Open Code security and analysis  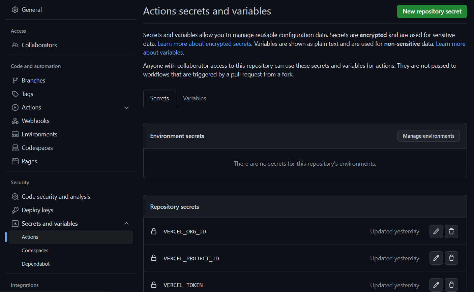click(x=56, y=196)
